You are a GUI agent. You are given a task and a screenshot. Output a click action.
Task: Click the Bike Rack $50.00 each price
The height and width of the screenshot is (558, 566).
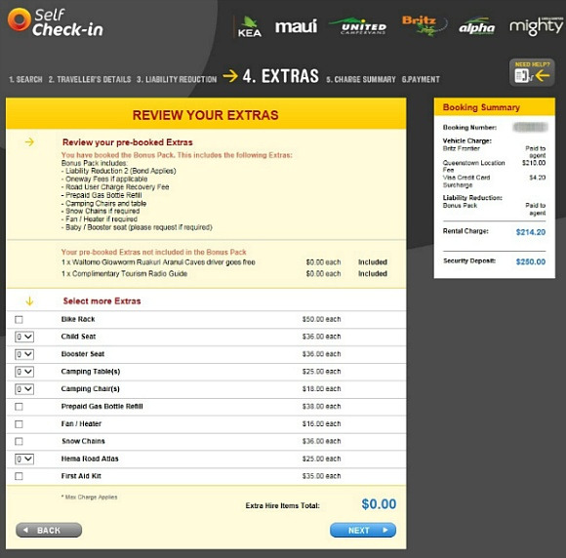point(321,319)
